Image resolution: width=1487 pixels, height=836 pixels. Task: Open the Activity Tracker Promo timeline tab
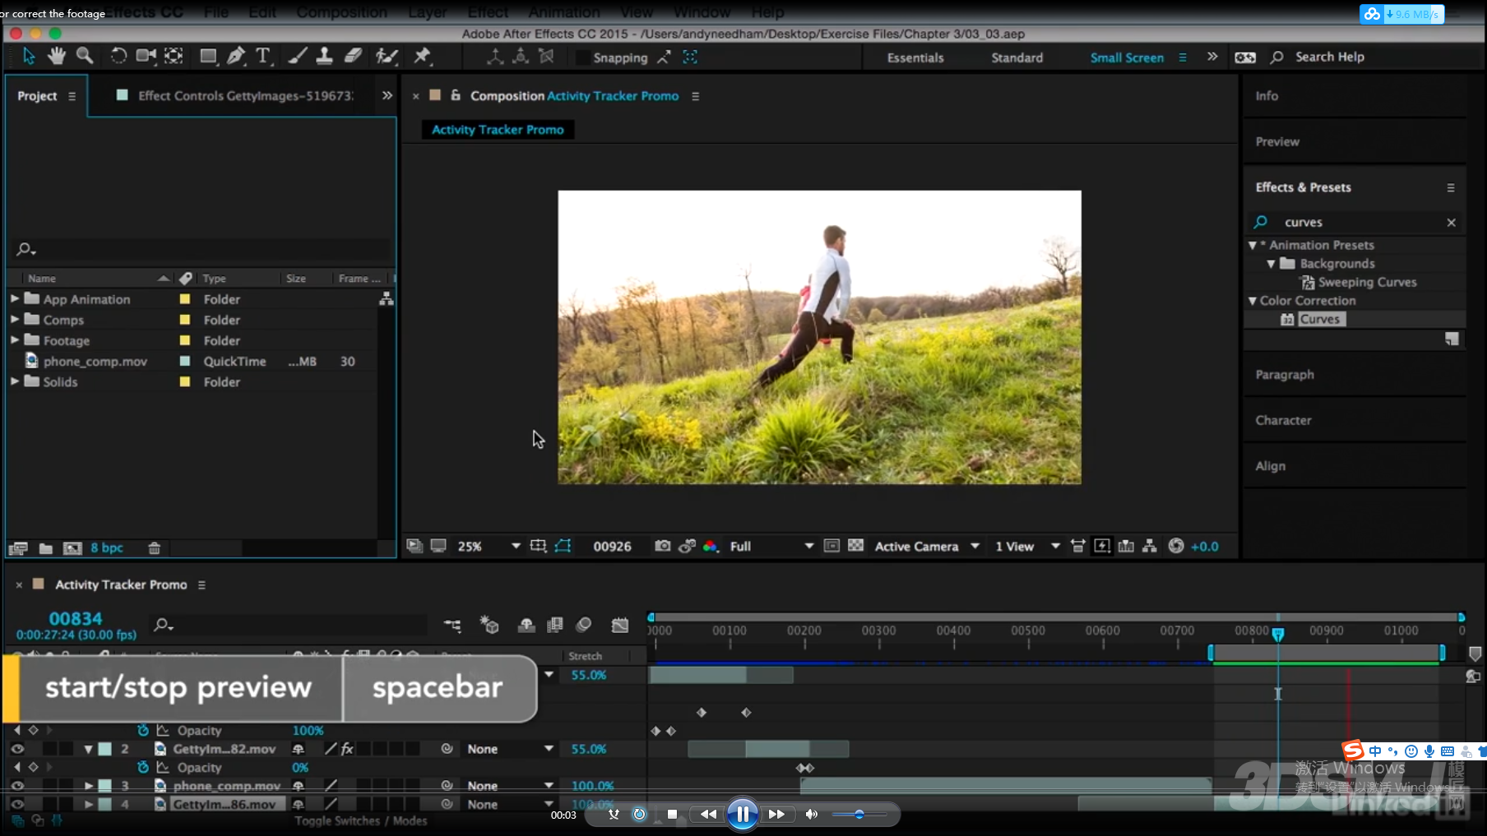(121, 584)
